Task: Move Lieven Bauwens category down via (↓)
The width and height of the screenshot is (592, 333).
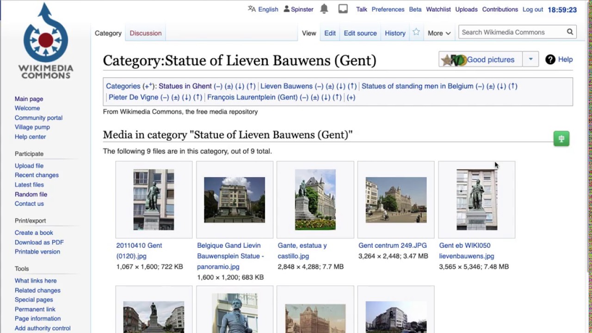Action: (341, 86)
